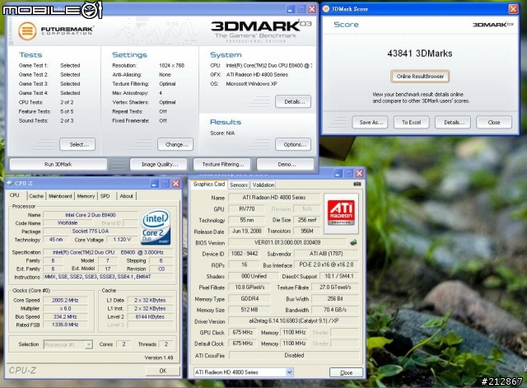Click the Memory Size 512 MB field
Screen dimensions: 527x388
coord(249,310)
